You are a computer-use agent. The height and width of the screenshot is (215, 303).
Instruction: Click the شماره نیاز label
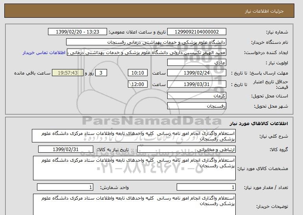[277, 32]
